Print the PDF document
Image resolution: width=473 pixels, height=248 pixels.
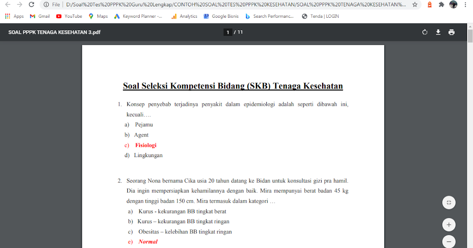tap(451, 32)
